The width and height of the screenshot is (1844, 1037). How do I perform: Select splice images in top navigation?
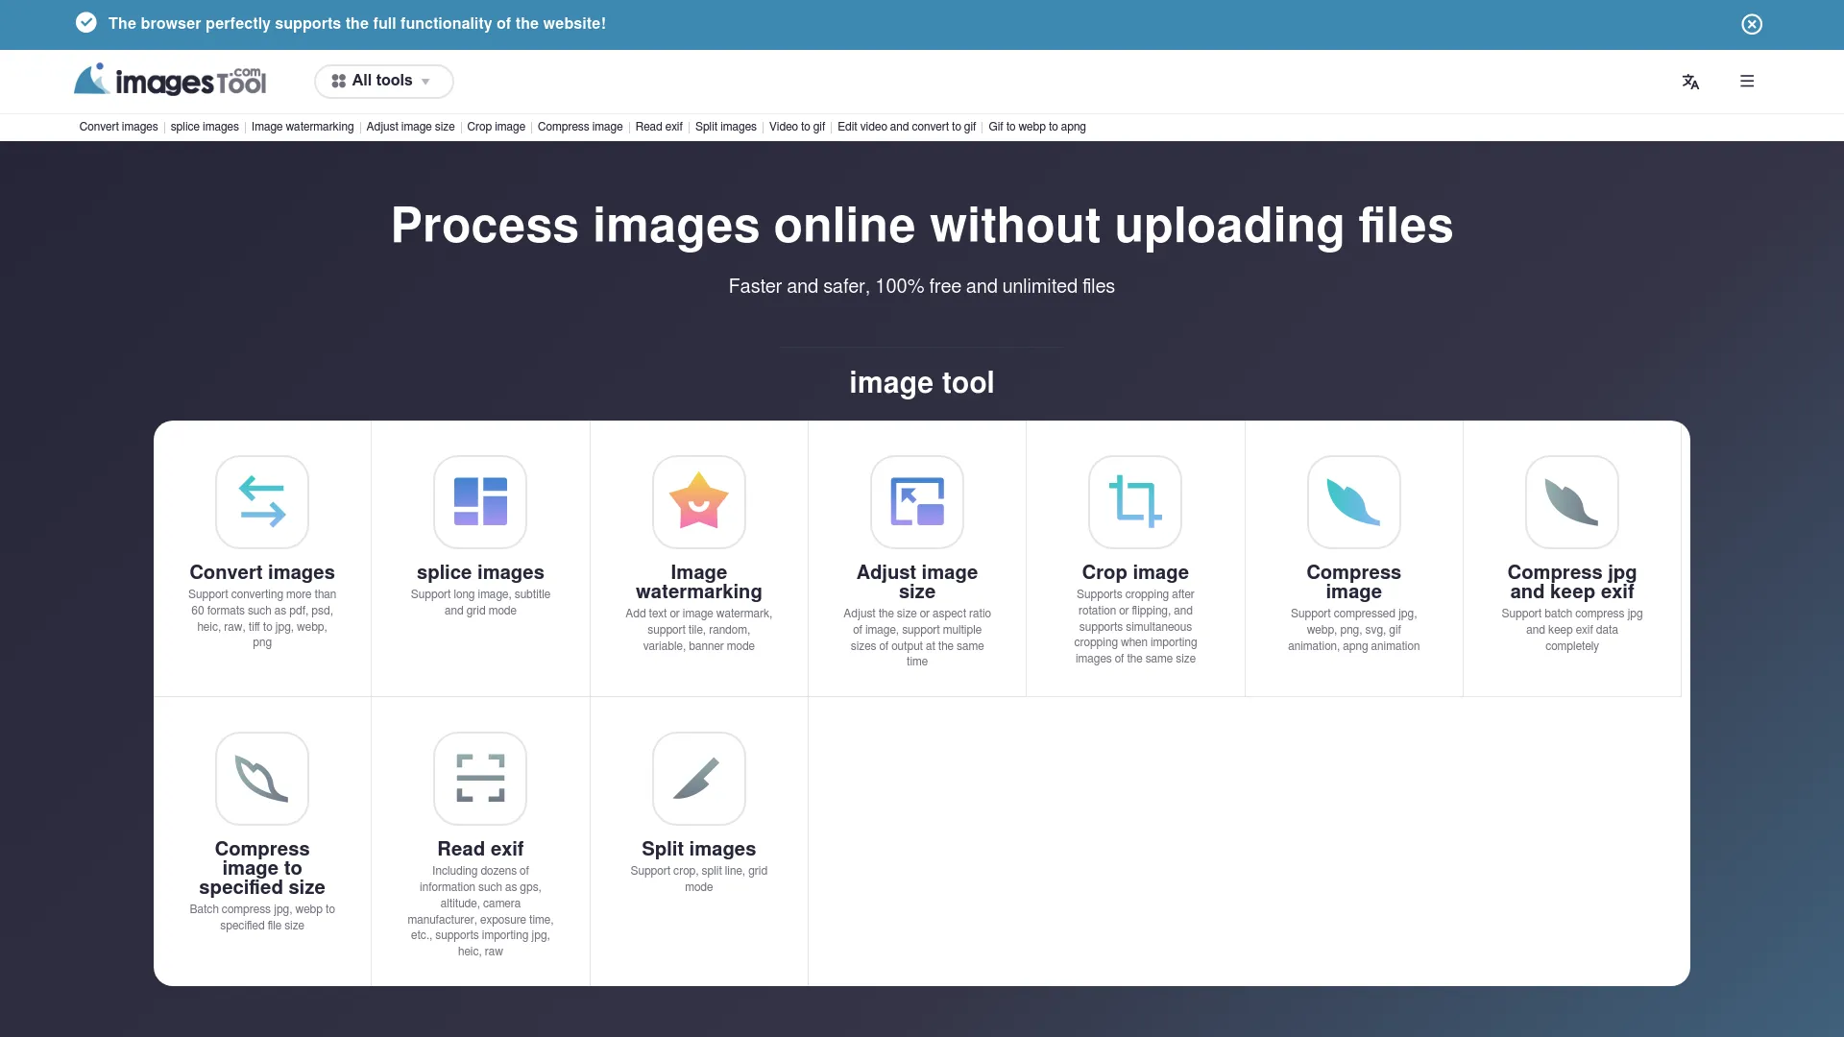click(x=205, y=127)
